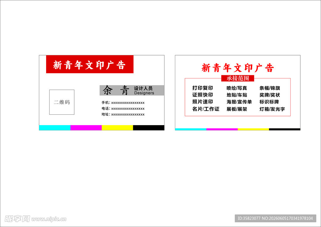Click the 承接范围 red label
Image resolution: width=321 pixels, height=227 pixels.
point(238,78)
